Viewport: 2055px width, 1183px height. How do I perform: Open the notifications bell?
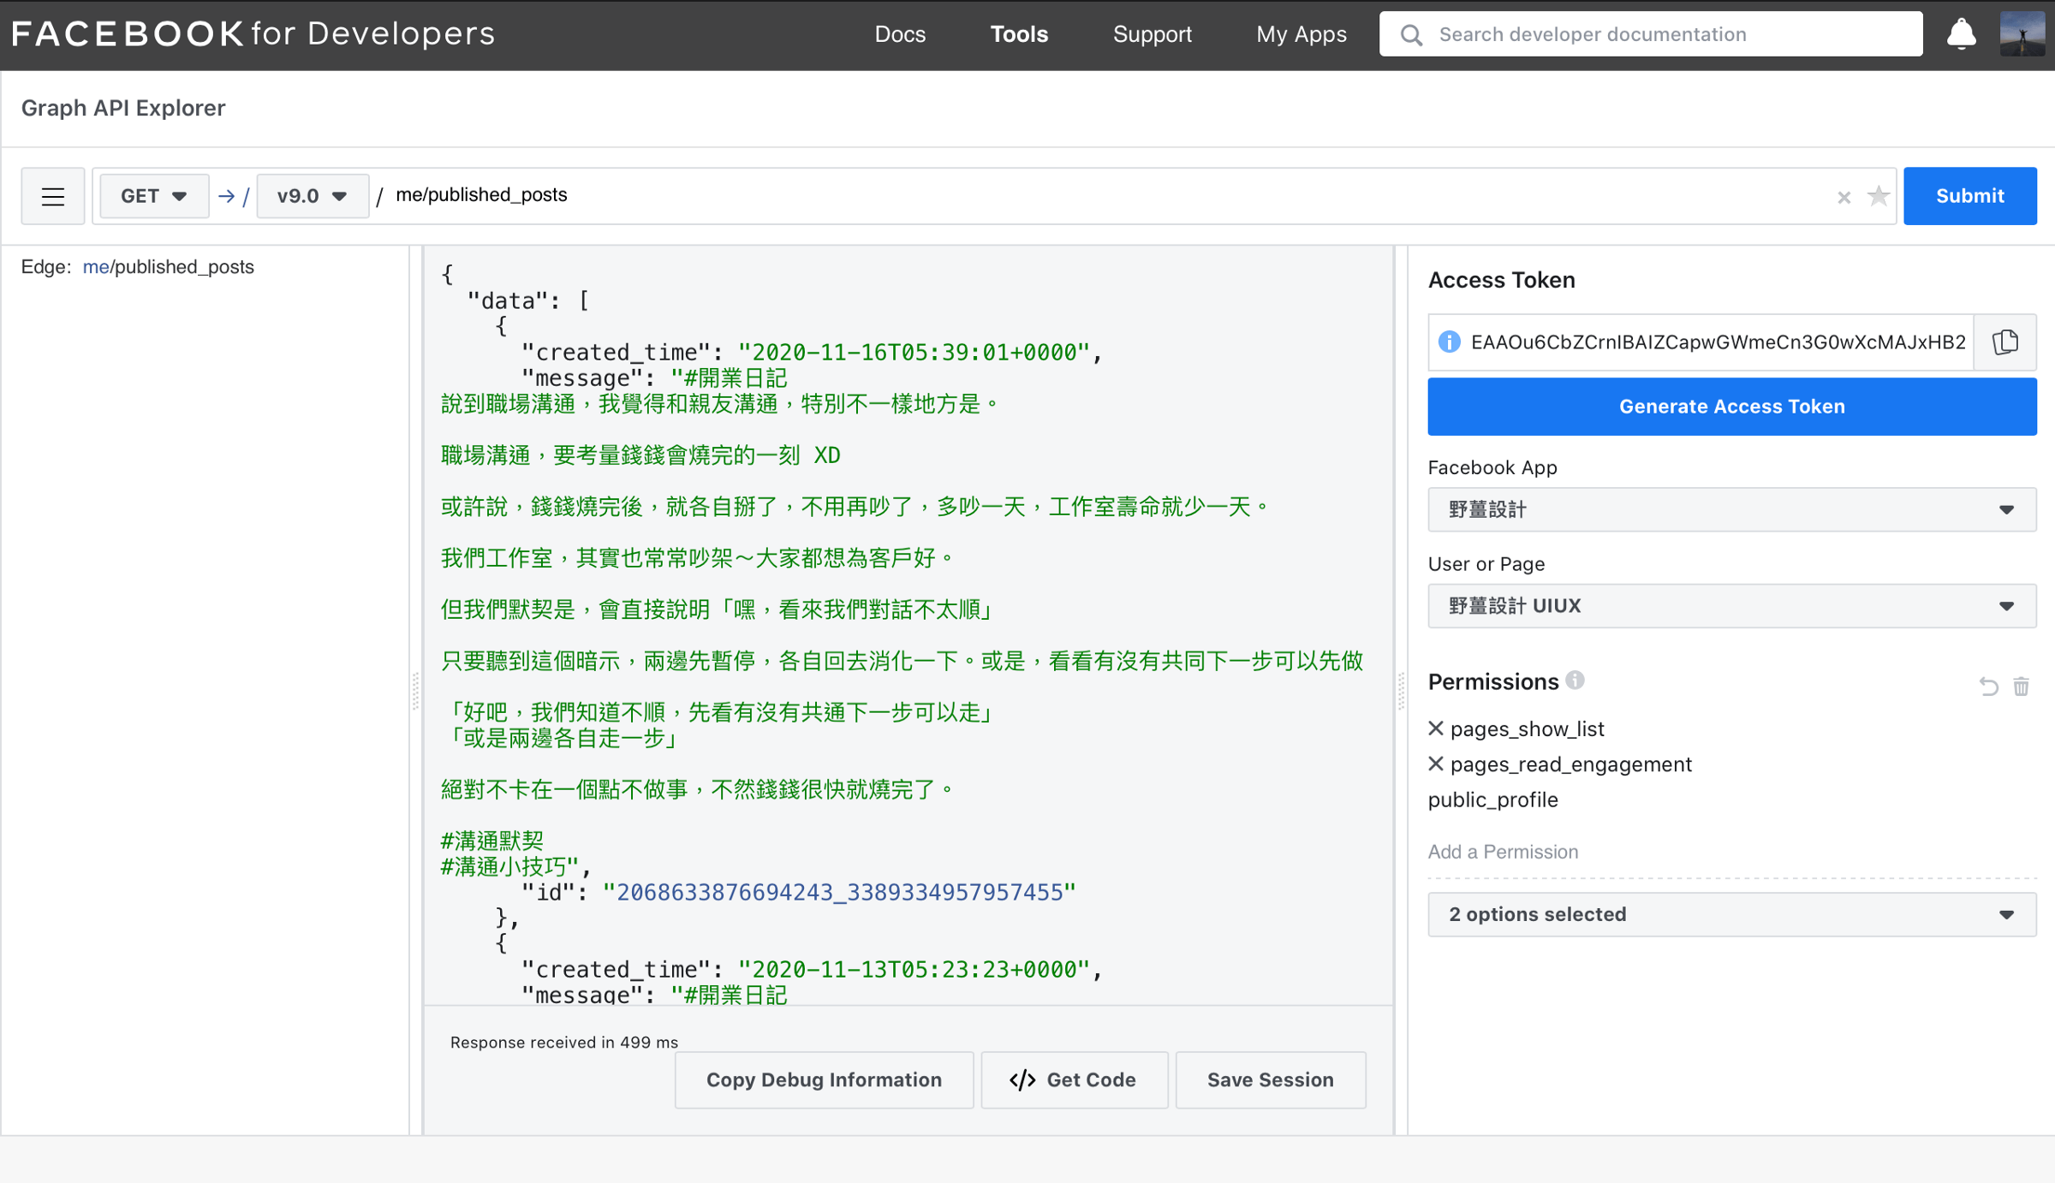(x=1961, y=34)
